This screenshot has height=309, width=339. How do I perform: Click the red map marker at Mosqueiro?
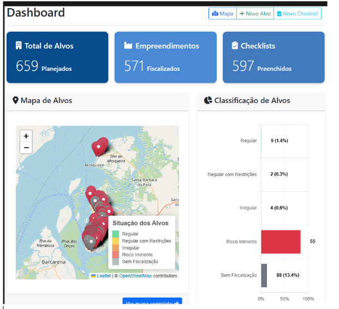[x=98, y=148]
